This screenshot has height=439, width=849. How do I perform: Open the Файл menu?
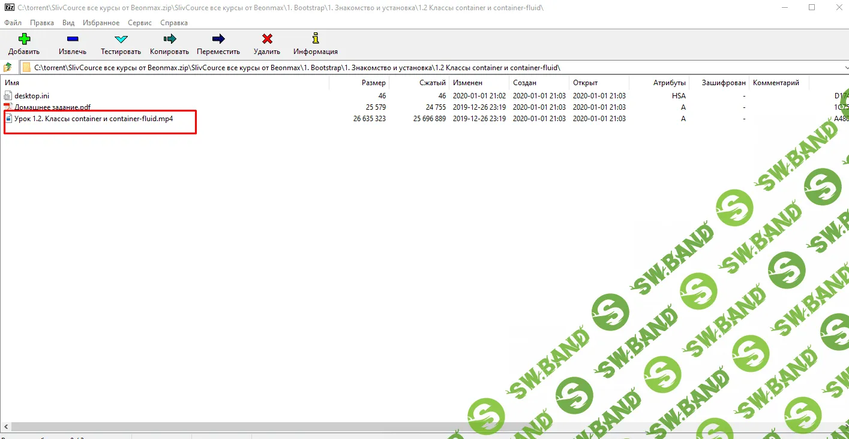(13, 23)
